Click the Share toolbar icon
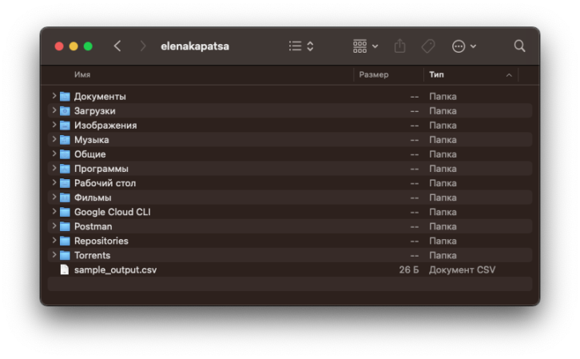The height and width of the screenshot is (359, 580). pos(399,46)
